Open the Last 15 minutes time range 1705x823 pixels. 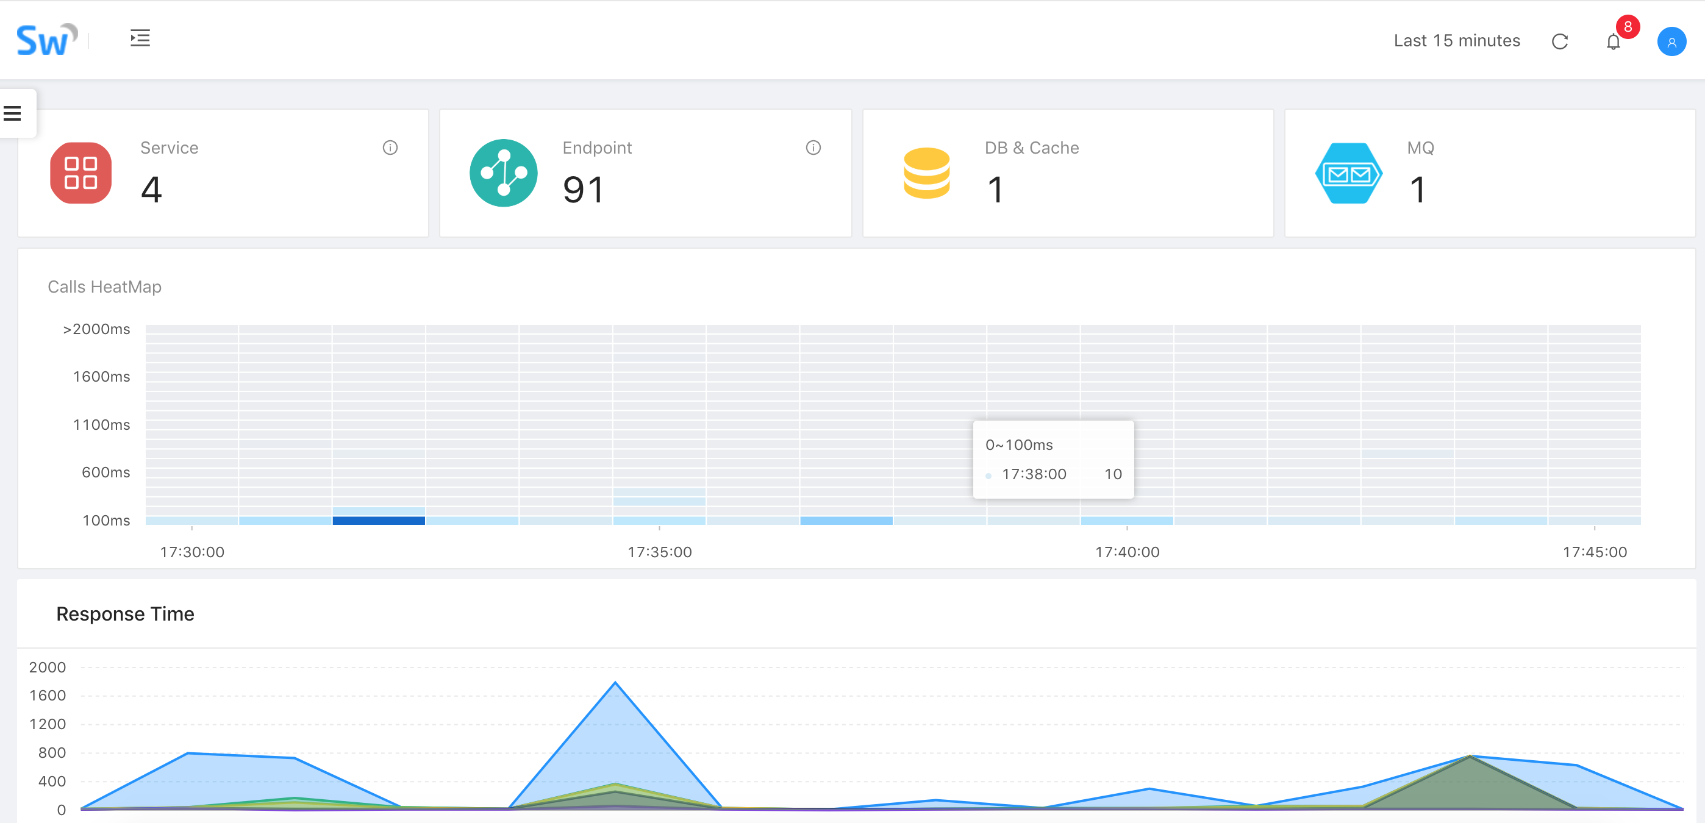tap(1456, 41)
